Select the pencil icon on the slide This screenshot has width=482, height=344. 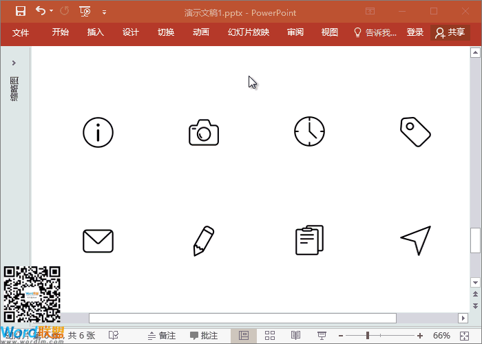pyautogui.click(x=203, y=241)
